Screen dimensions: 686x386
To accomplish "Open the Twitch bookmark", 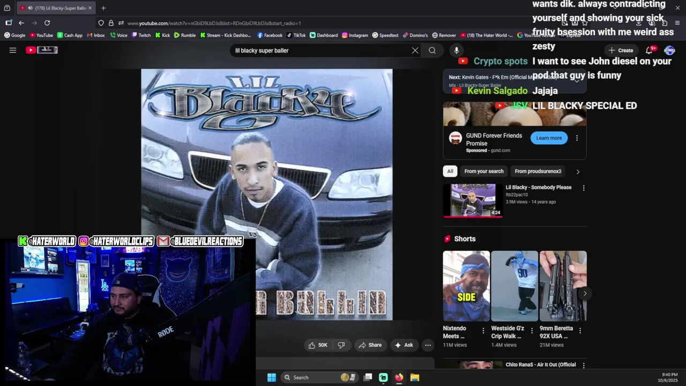I will (141, 35).
